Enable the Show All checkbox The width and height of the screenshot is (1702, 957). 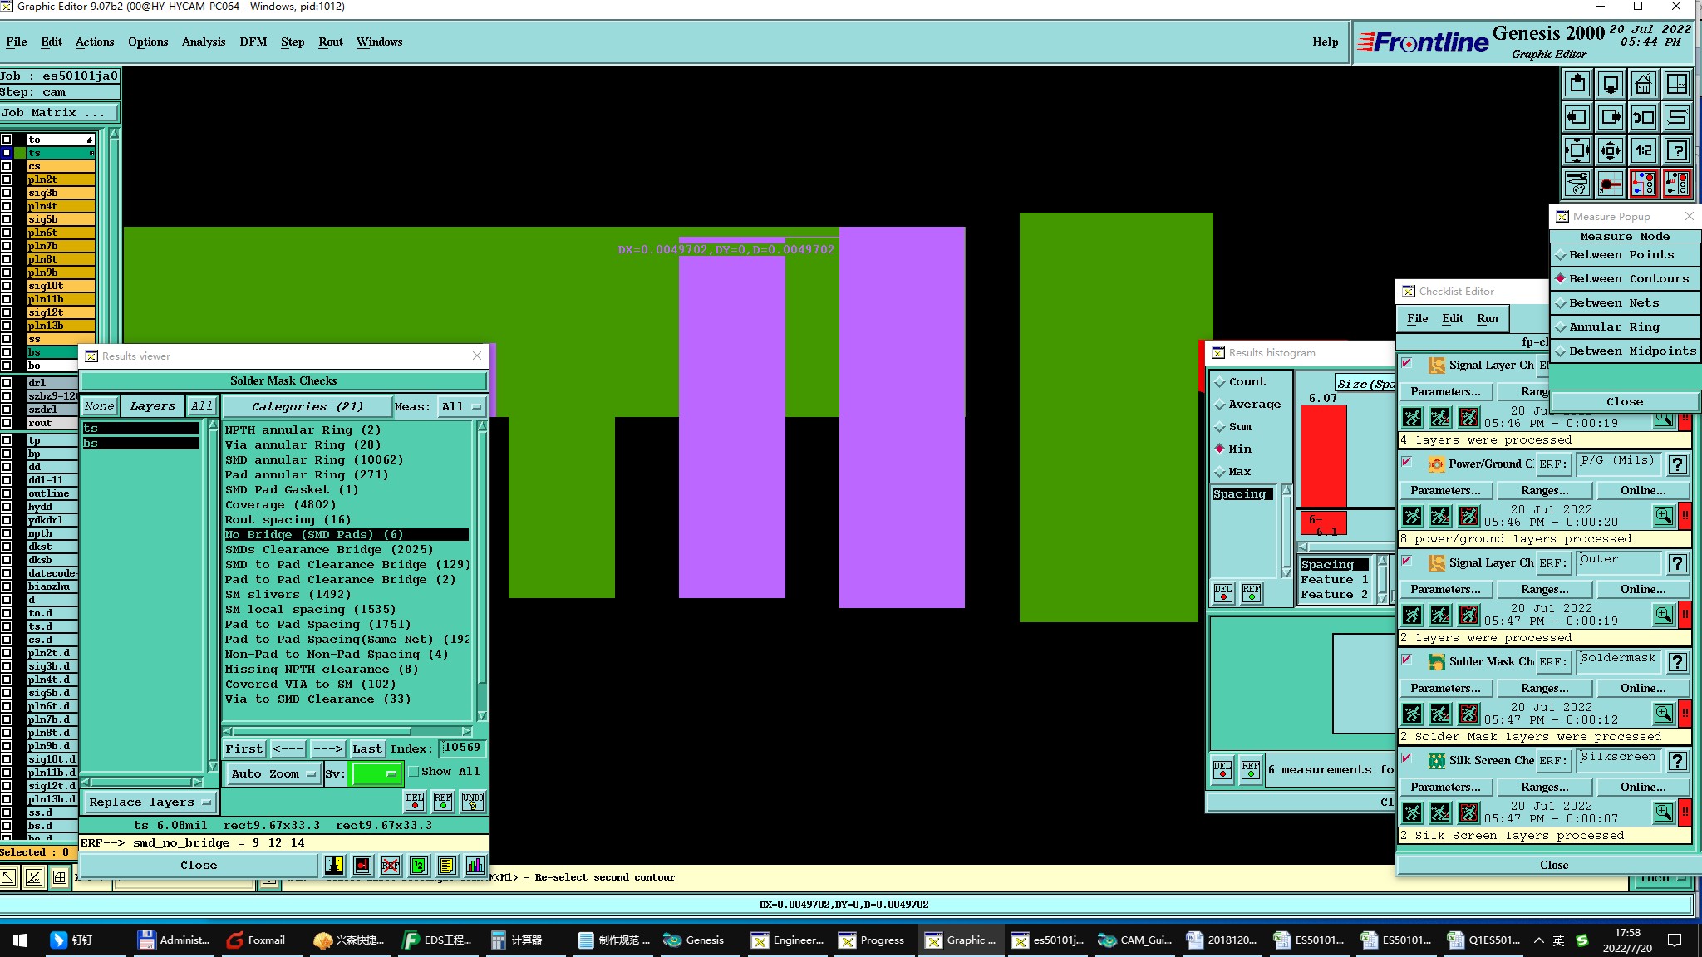point(414,772)
